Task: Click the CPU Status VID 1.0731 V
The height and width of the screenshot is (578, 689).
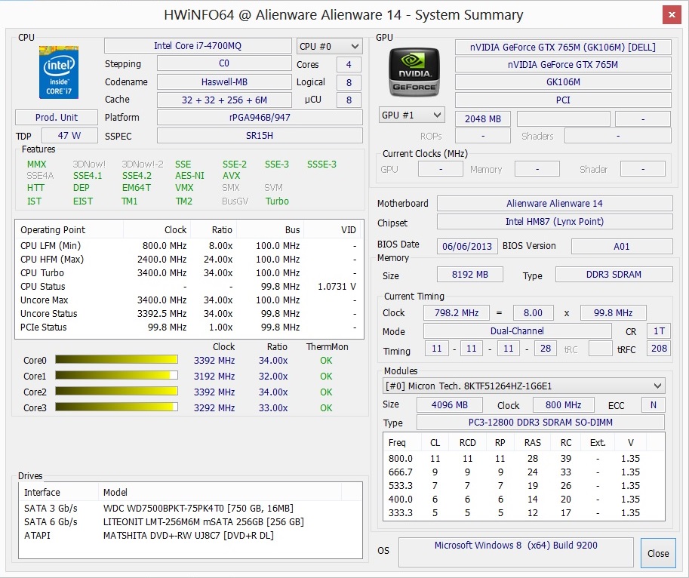Action: click(x=337, y=287)
